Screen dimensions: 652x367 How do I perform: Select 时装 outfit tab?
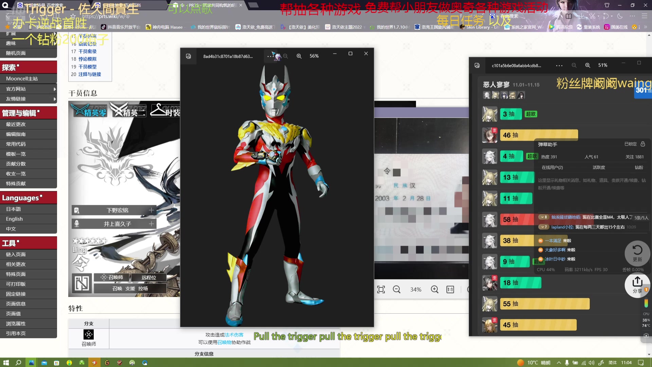point(165,110)
